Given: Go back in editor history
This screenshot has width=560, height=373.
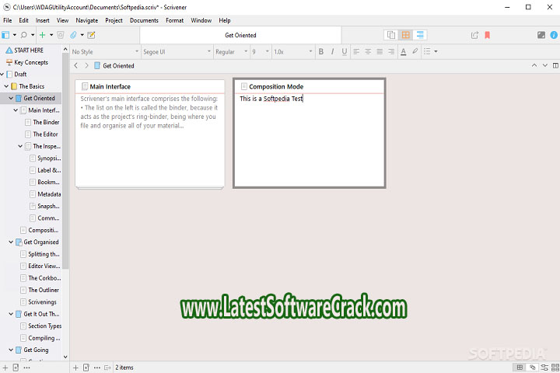Looking at the screenshot, I should tap(75, 65).
